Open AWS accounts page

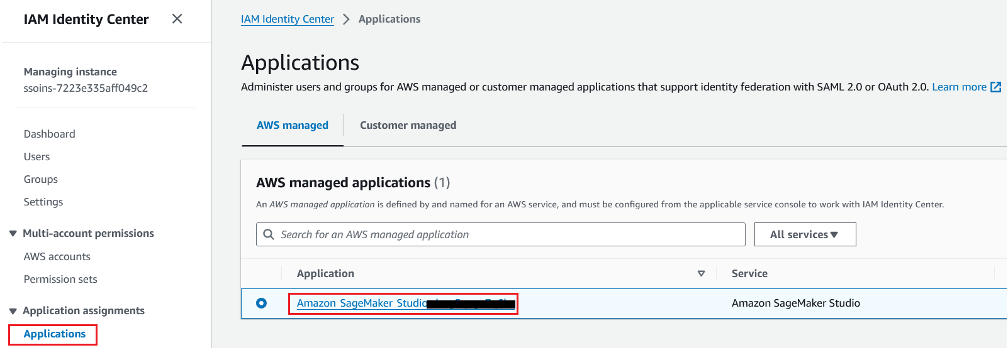coord(57,256)
